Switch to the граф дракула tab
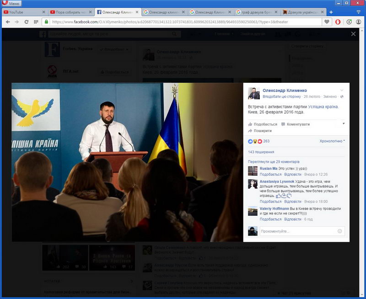Screen dimensions: 366x299 point(256,12)
